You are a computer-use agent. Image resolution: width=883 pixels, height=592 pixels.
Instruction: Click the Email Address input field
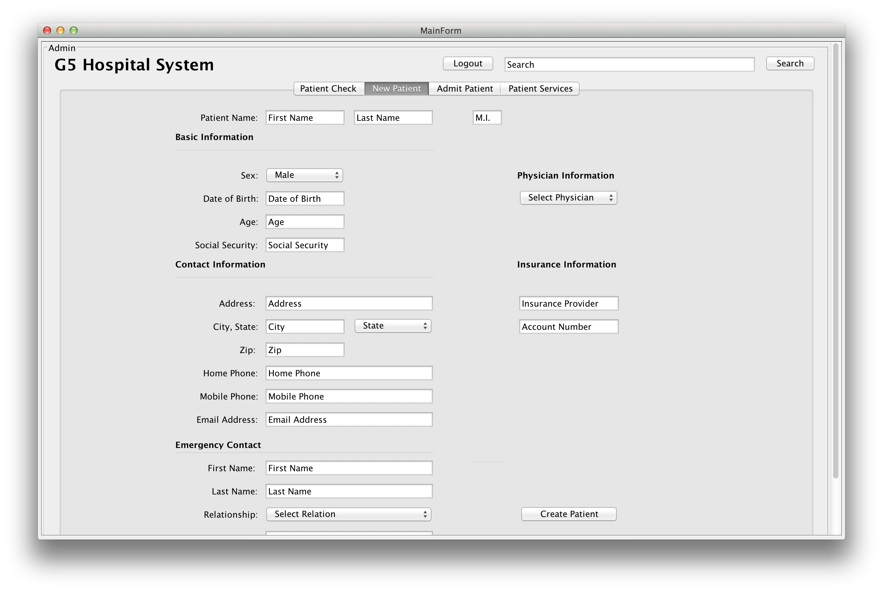[x=349, y=419]
